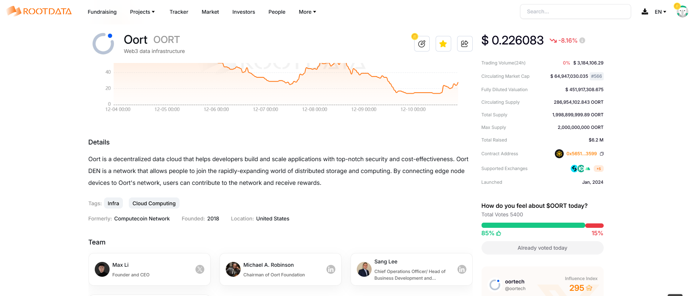Navigate to Investors
The width and height of the screenshot is (694, 296).
tap(244, 12)
